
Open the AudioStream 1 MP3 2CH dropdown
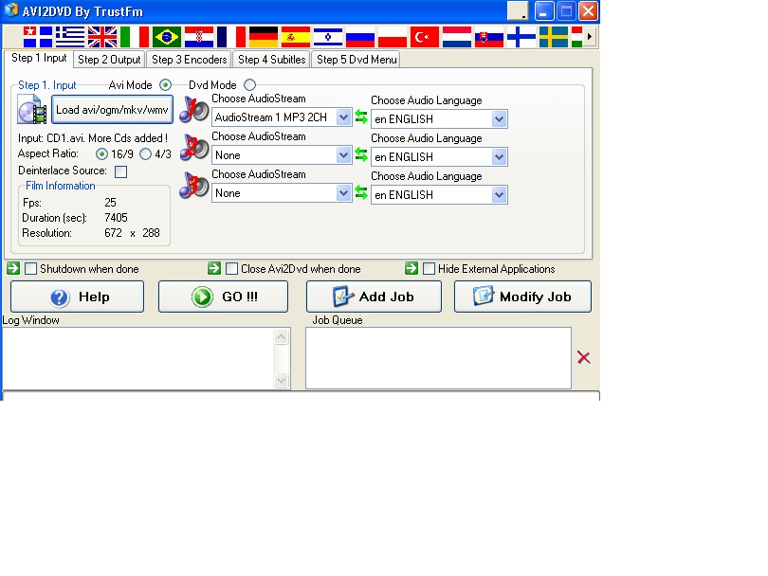pos(282,117)
